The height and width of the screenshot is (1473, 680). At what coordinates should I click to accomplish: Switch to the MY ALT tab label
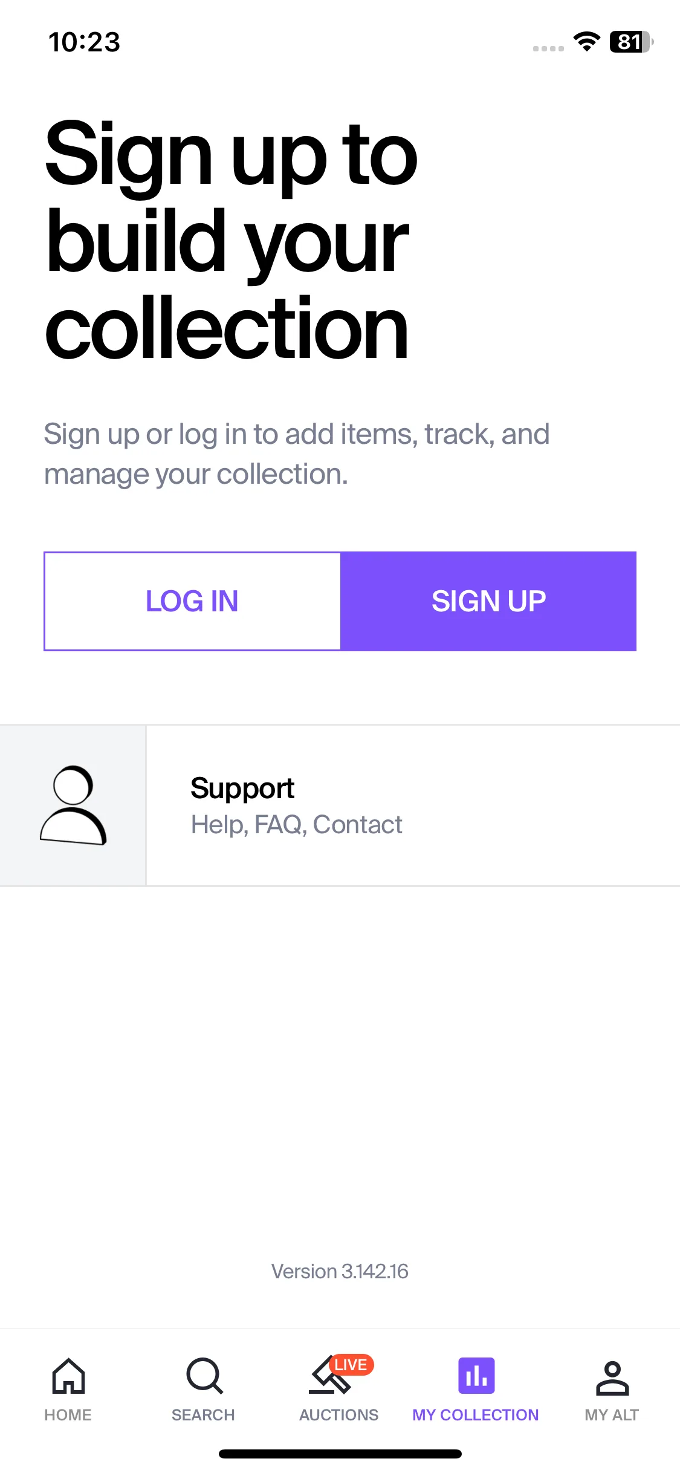pos(612,1415)
